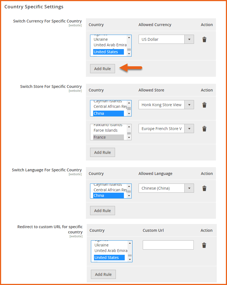Select Ukraine in the currency country list

click(101, 39)
